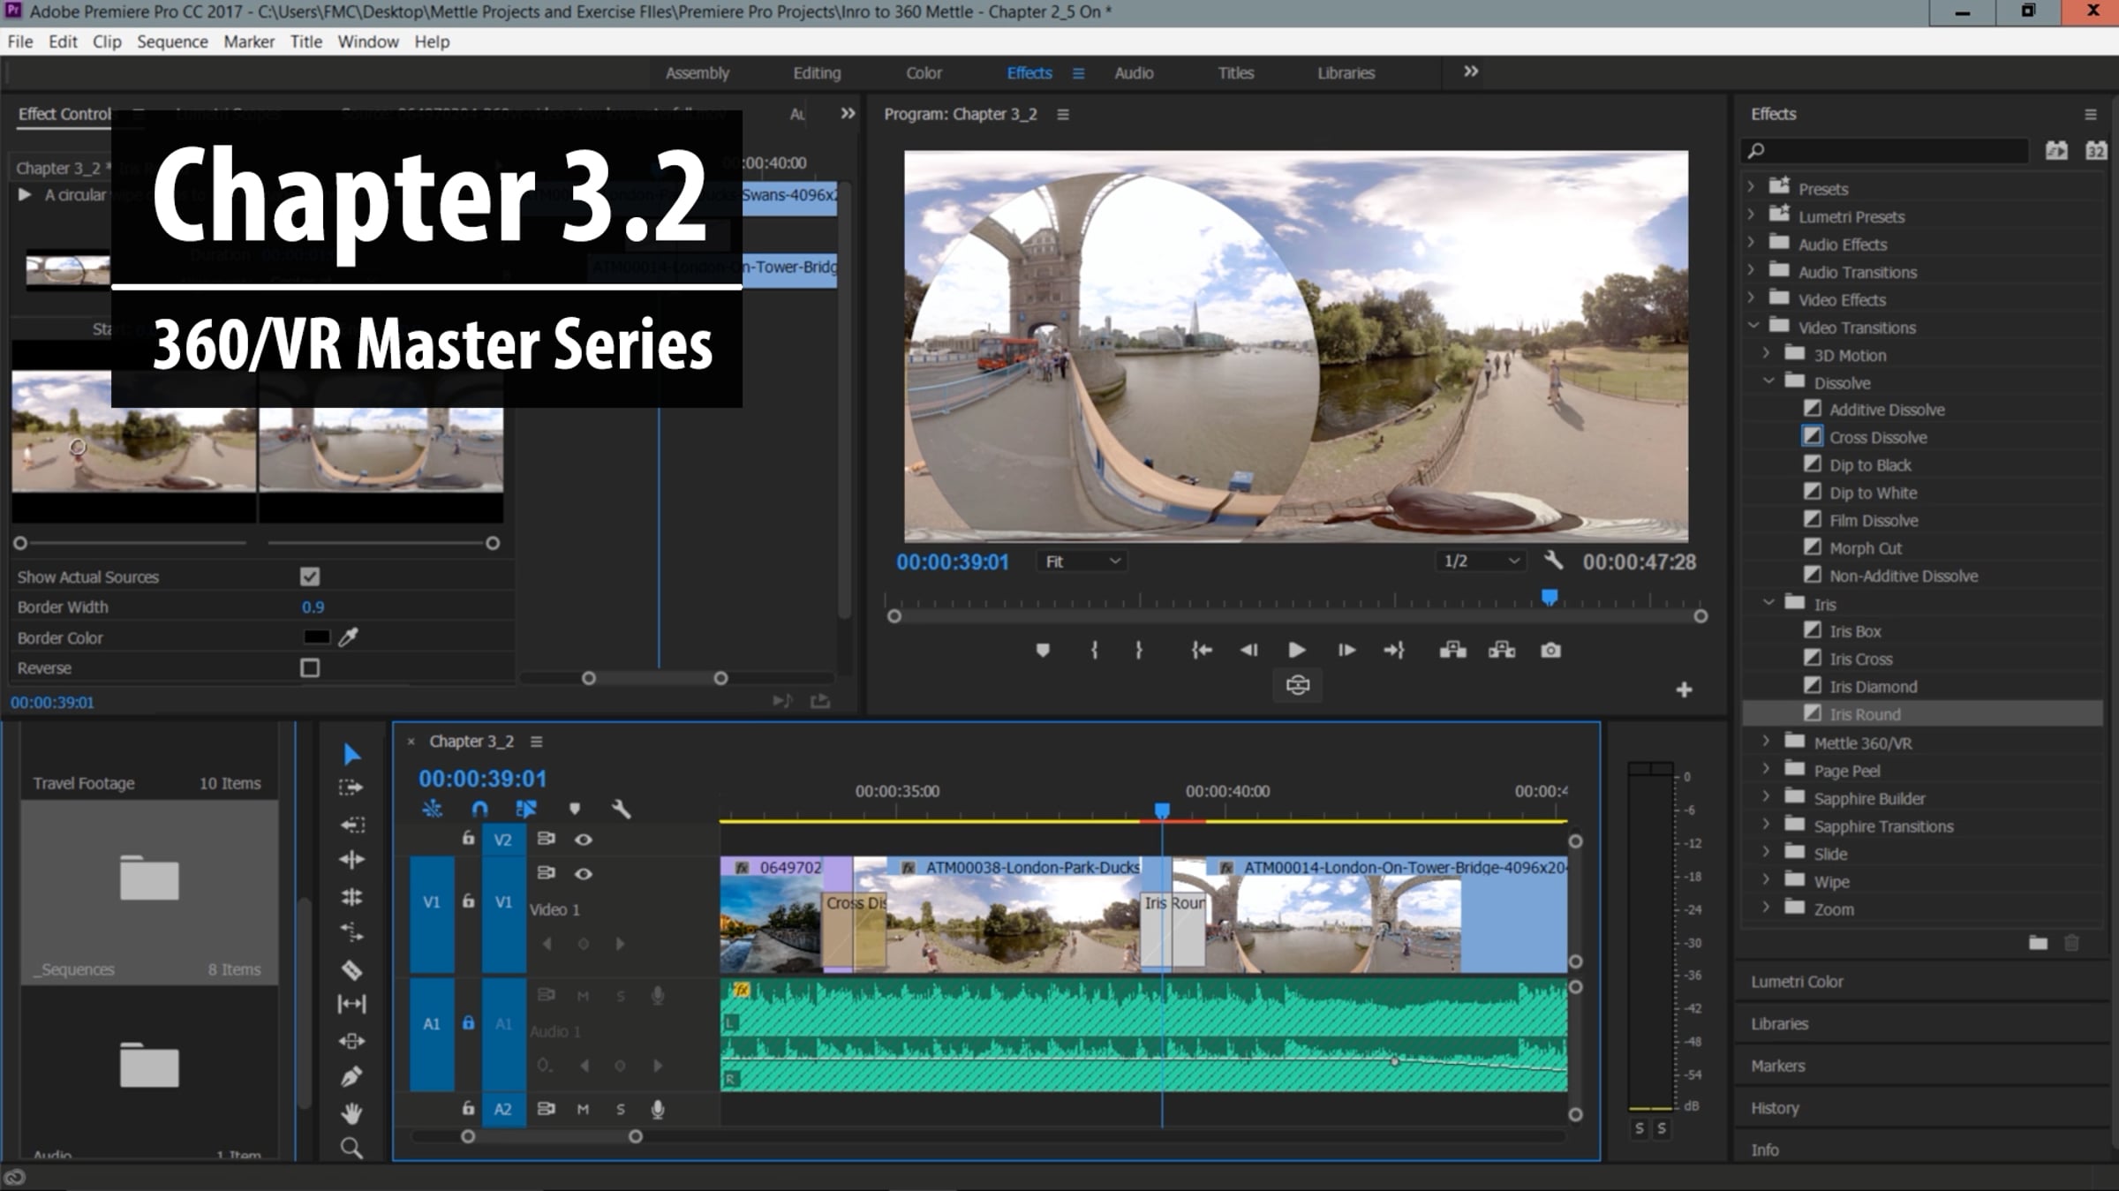Toggle Linked Selection in timeline
2119x1191 pixels.
point(526,809)
